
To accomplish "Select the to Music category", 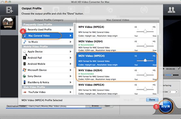I will click(47, 42).
